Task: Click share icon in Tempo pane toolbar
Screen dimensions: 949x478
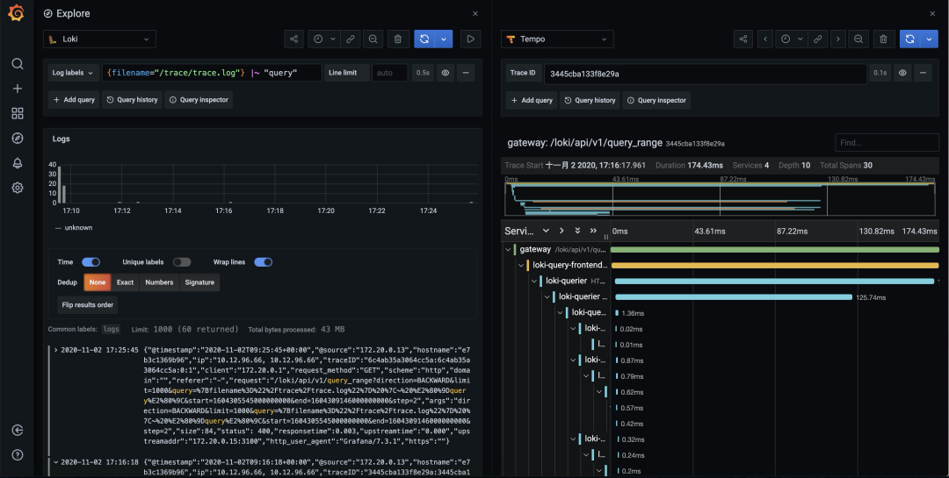Action: (743, 39)
